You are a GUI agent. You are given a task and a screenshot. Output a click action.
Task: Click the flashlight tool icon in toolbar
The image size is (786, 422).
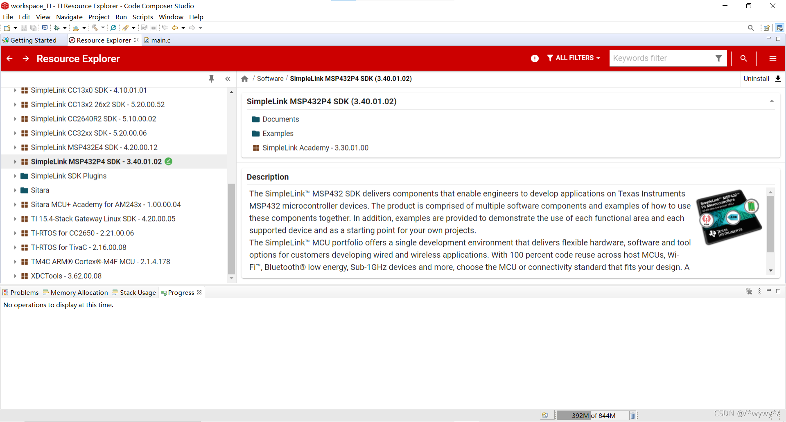click(x=126, y=28)
